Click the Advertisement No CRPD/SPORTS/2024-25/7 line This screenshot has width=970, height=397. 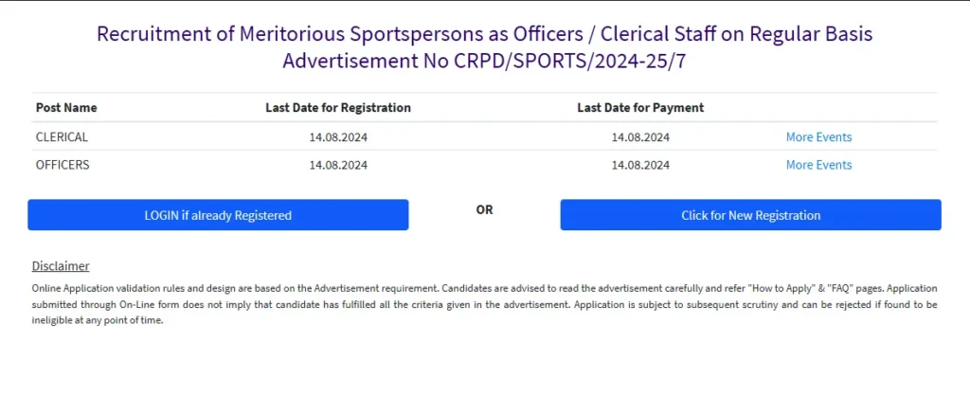484,62
